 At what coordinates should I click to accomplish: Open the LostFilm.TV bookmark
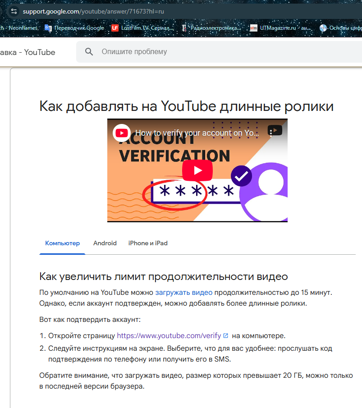[x=142, y=28]
